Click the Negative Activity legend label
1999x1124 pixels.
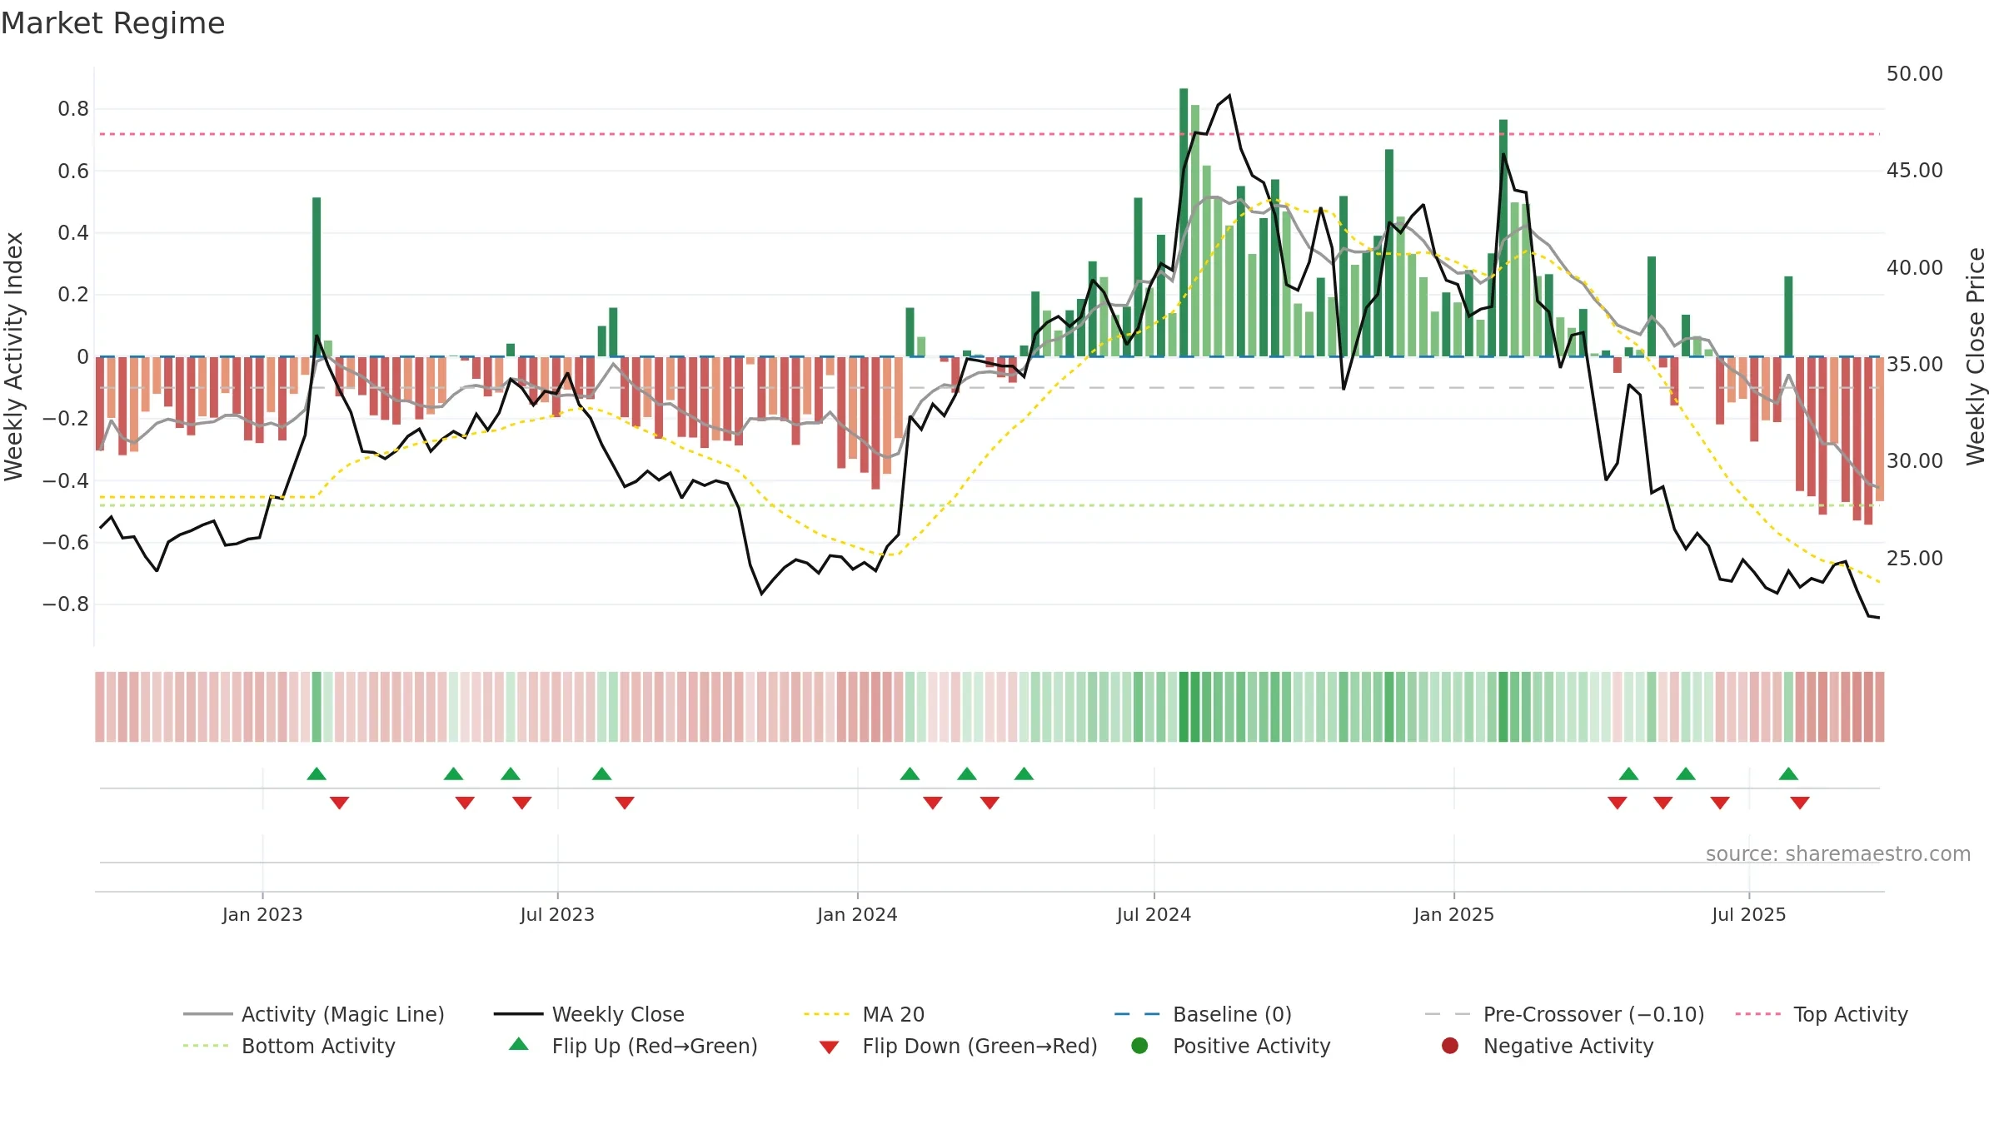click(x=1568, y=1046)
